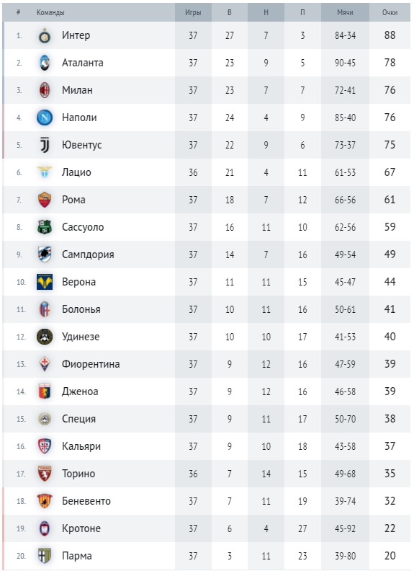The width and height of the screenshot is (414, 571).
Task: Click Inter's 88 points cell
Action: tap(390, 35)
